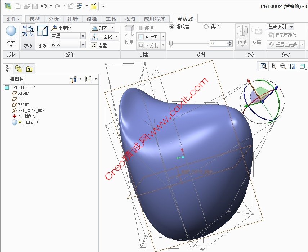
Task: Click the Save disk icon
Action: coord(35,6)
